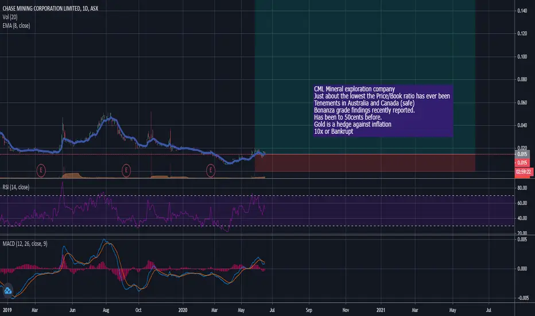Click the Jun label on time axis
The width and height of the screenshot is (535, 316).
click(72, 310)
